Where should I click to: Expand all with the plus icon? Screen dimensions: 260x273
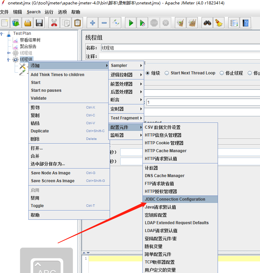[93, 23]
